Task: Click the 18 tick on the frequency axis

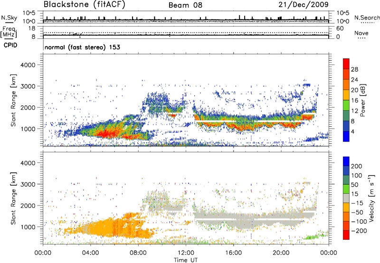Action: click(32, 28)
